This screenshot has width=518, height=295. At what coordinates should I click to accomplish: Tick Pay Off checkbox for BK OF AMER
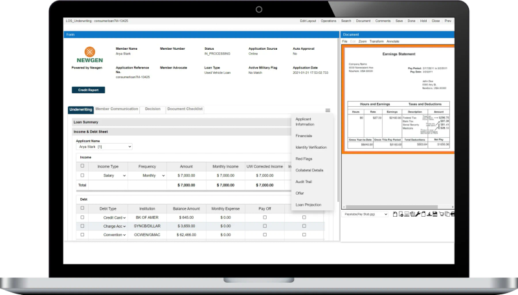pyautogui.click(x=265, y=217)
